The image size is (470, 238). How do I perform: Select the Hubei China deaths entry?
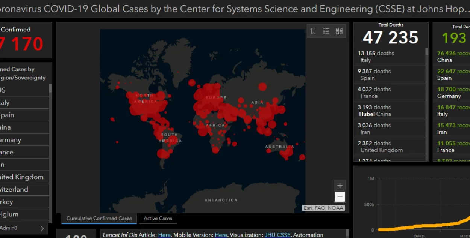389,111
